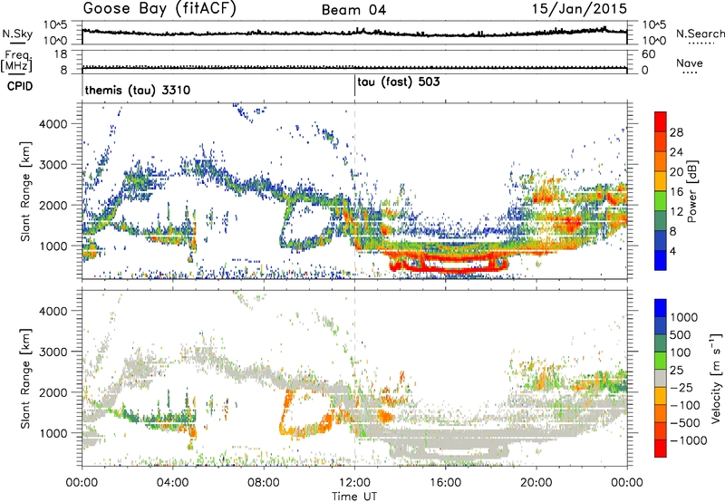Click the '20:00' time axis tick label

point(536,483)
